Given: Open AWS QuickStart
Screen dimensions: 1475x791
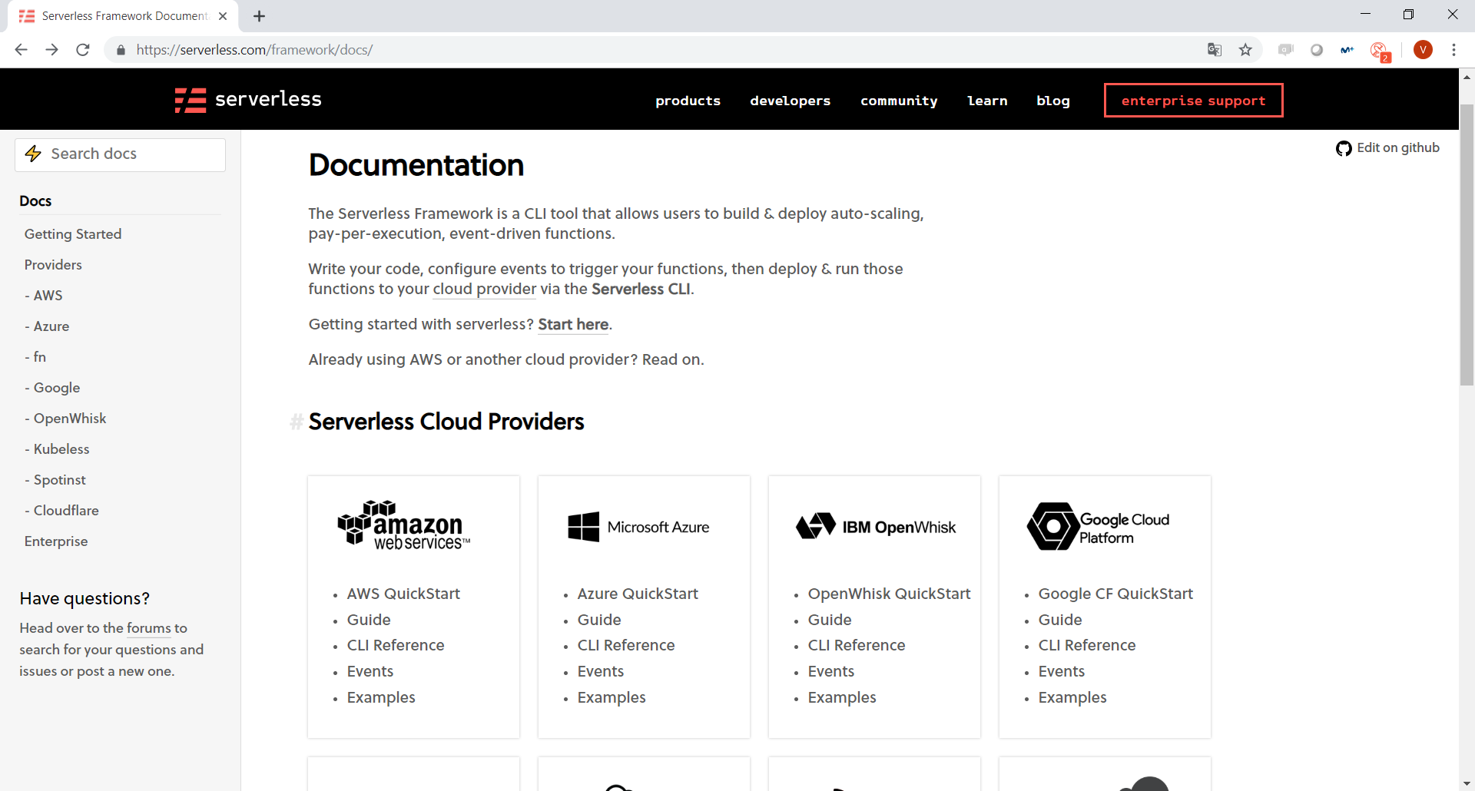Looking at the screenshot, I should click(x=403, y=594).
